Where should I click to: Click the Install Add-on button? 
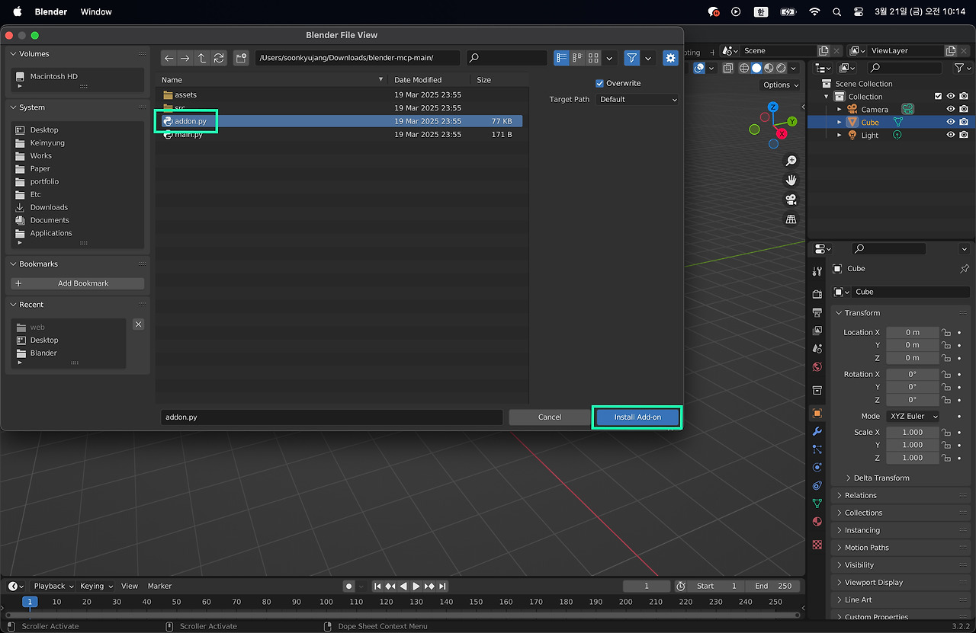637,417
